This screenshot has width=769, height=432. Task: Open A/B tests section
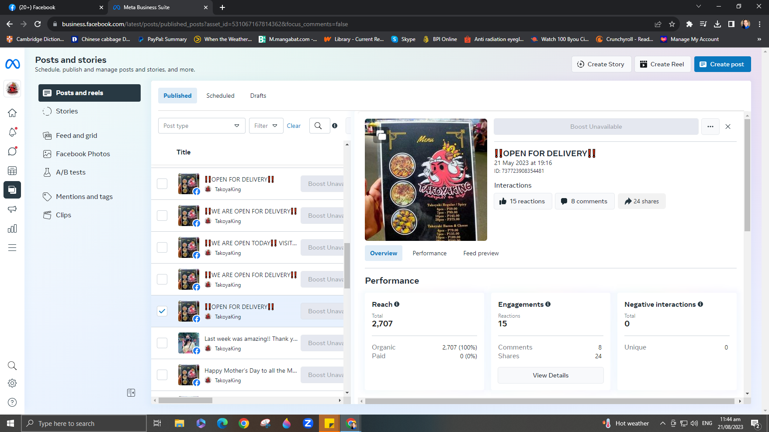coord(90,172)
